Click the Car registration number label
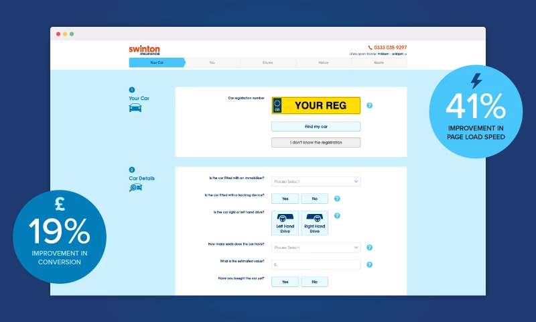536x322 pixels. pos(246,98)
